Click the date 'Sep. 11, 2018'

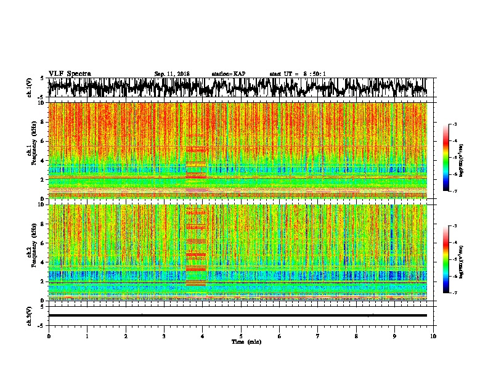coord(172,74)
